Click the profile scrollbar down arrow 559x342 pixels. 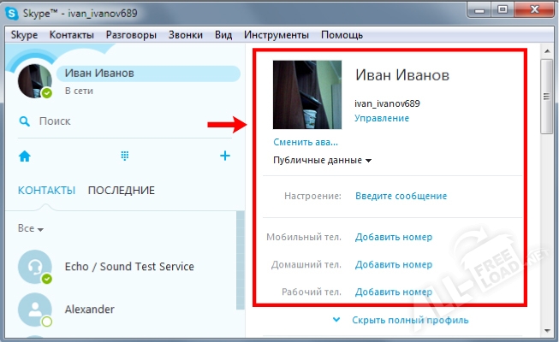[547, 331]
